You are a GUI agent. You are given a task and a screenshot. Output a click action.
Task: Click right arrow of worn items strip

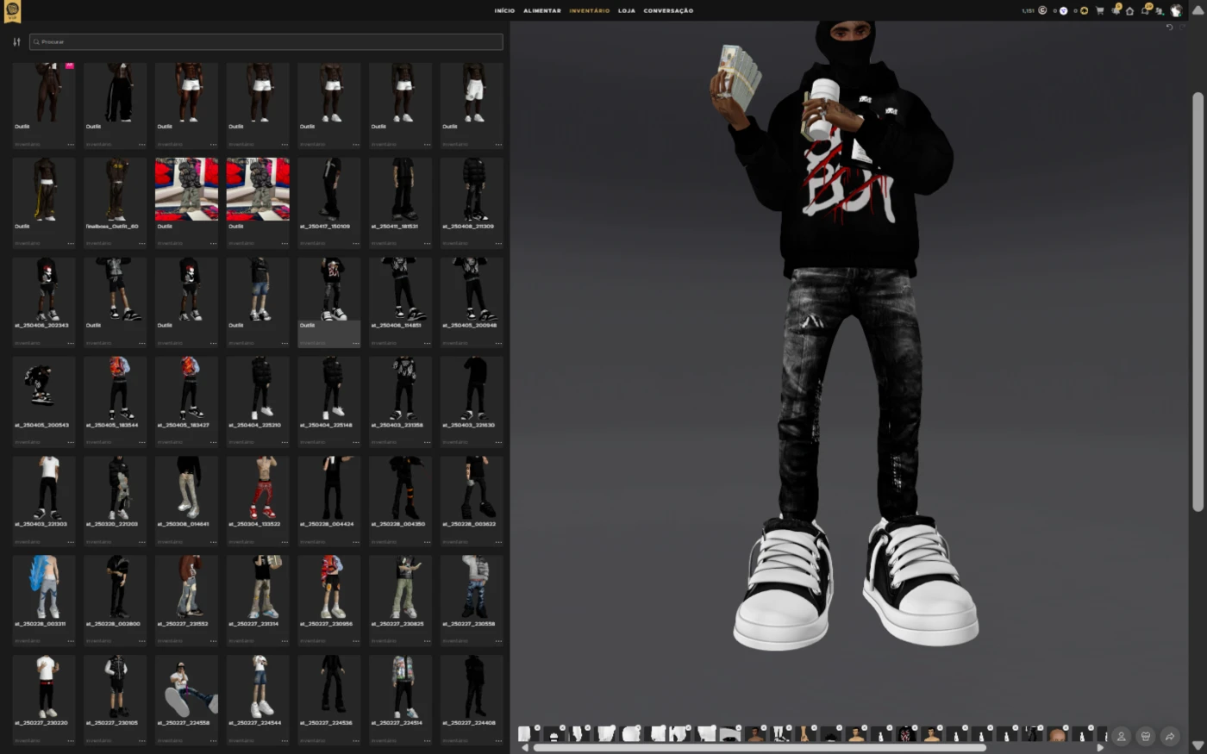[1100, 747]
